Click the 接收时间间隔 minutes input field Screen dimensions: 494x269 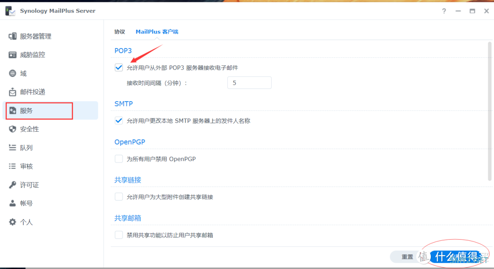[249, 83]
